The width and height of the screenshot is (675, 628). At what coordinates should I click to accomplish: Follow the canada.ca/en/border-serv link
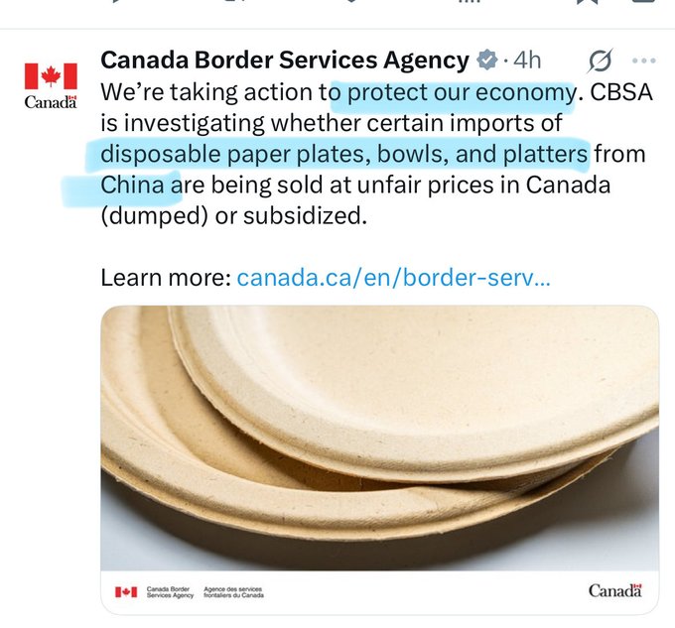(x=394, y=277)
